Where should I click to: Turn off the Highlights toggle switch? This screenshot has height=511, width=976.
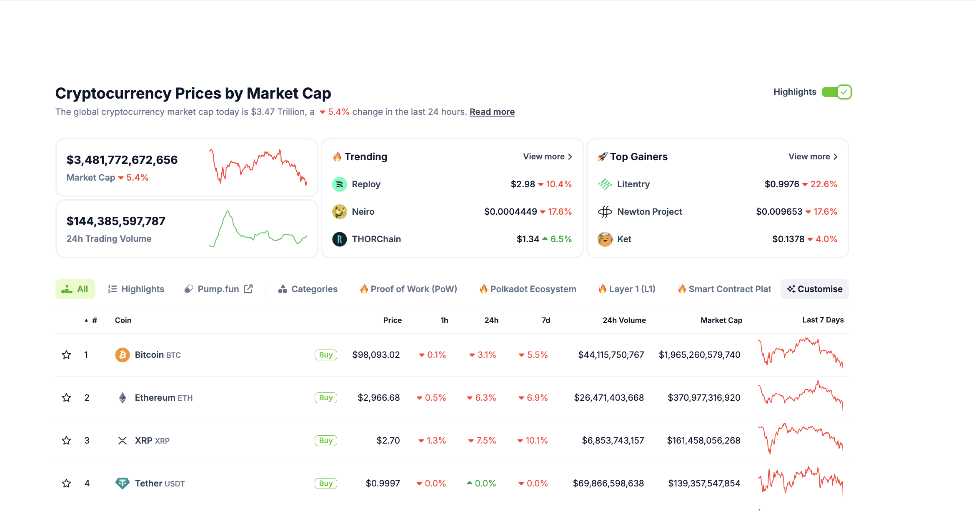tap(836, 92)
